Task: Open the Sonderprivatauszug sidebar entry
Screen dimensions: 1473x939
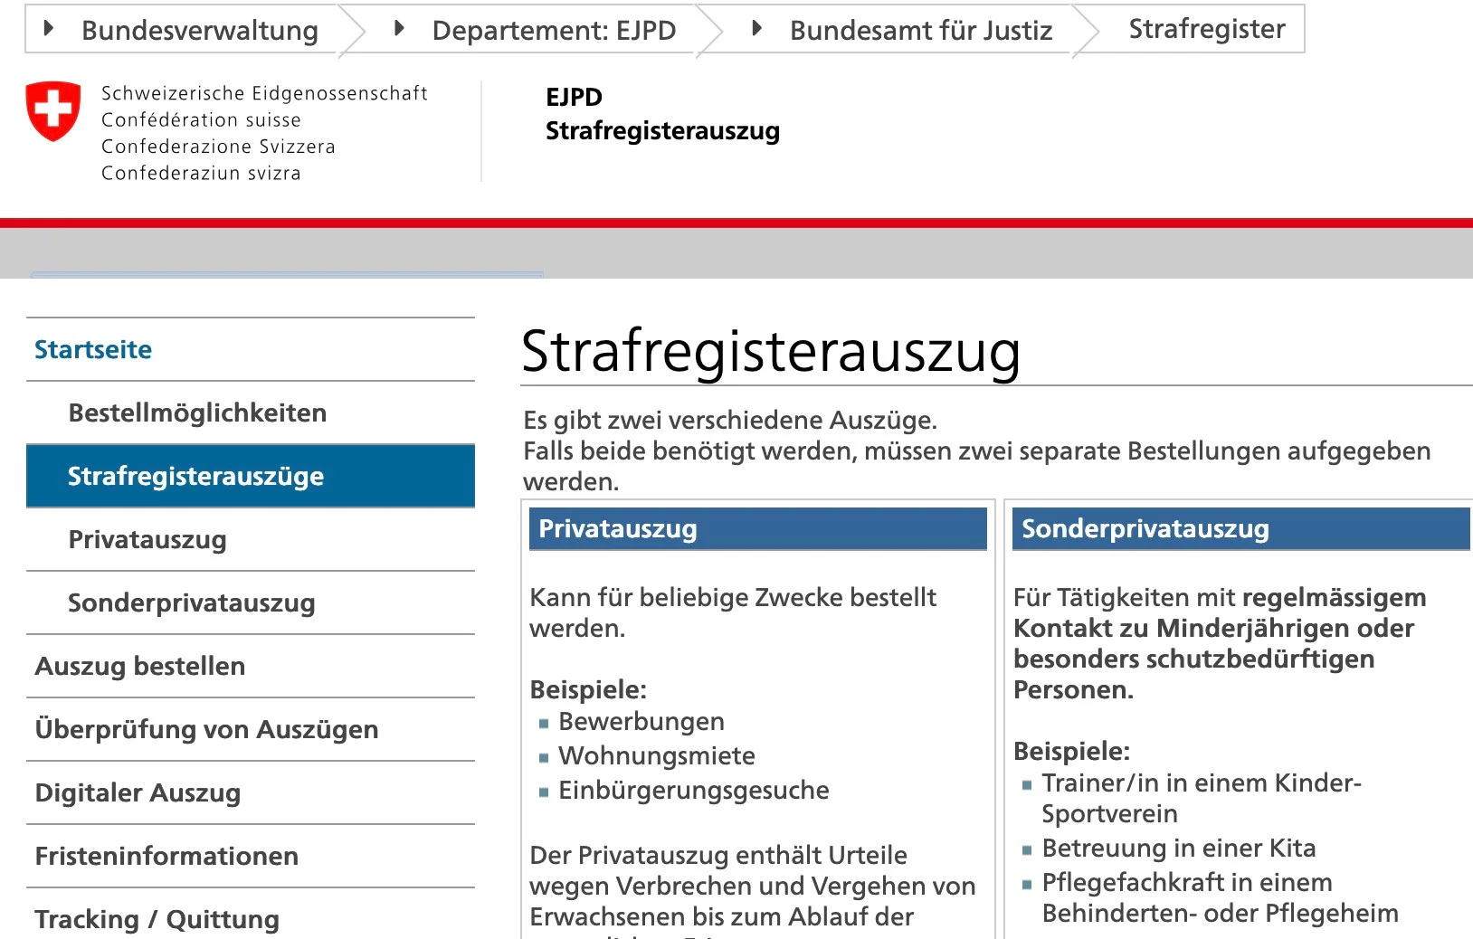Action: (x=251, y=602)
